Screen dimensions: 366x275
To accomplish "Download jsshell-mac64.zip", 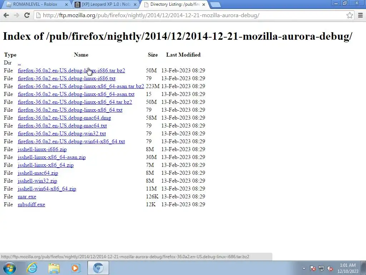I will pyautogui.click(x=38, y=173).
